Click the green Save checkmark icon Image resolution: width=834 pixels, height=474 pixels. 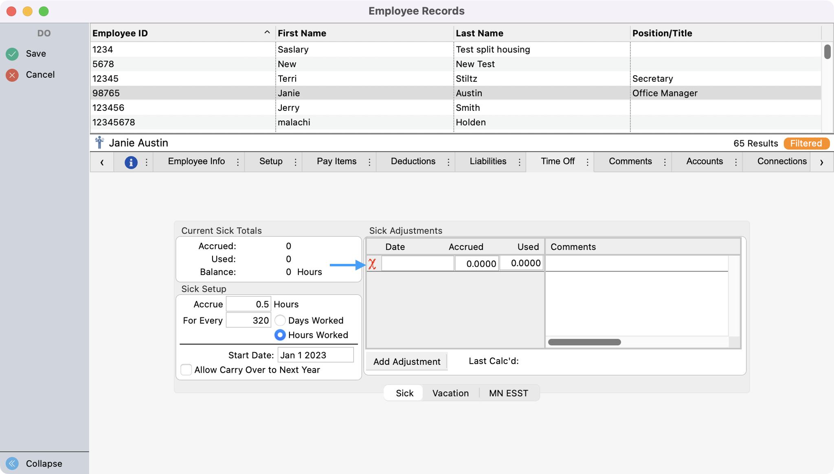pos(12,54)
